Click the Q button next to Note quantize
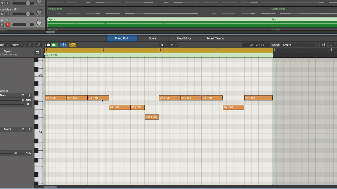 (x=28, y=95)
